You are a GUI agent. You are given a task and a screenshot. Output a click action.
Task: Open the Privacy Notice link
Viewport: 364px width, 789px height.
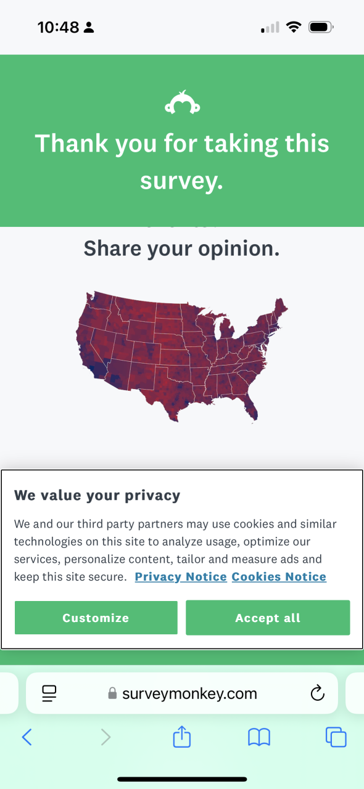click(x=181, y=577)
